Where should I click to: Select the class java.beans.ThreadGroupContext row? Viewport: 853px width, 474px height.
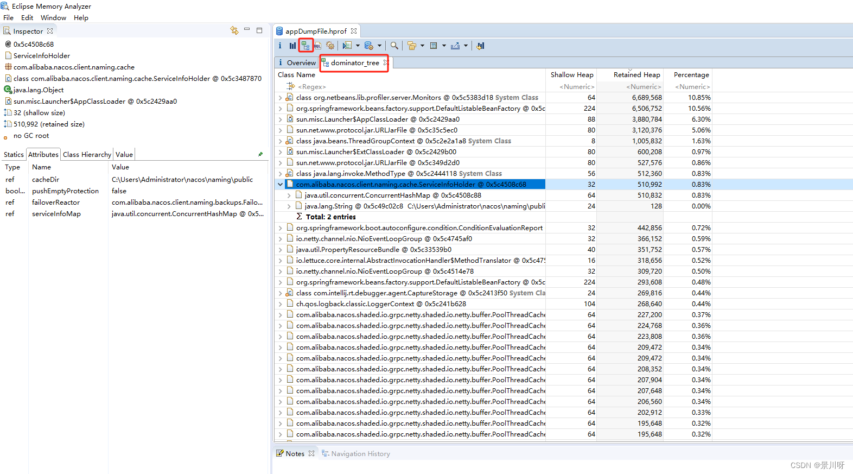[494, 141]
